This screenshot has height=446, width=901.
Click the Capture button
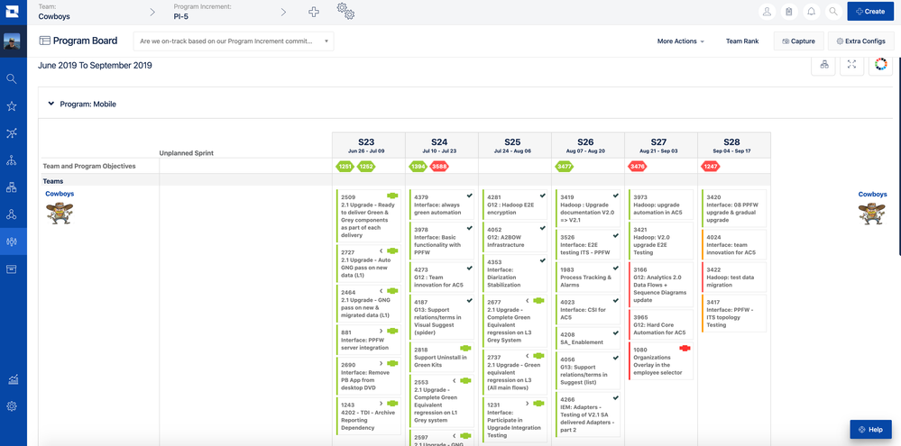(799, 41)
